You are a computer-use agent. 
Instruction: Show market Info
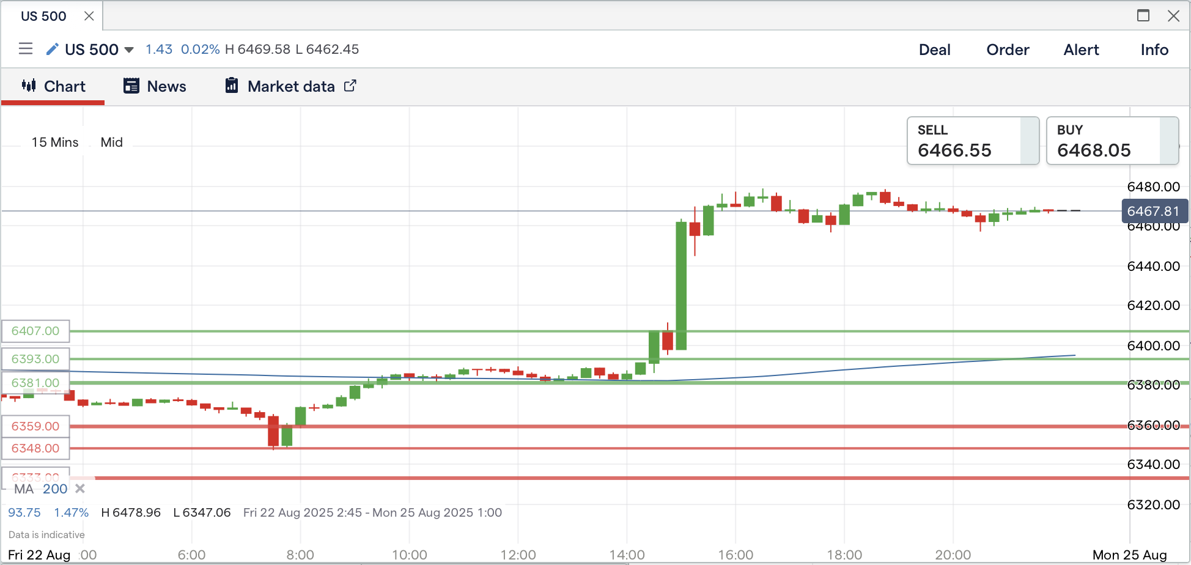(x=1154, y=50)
